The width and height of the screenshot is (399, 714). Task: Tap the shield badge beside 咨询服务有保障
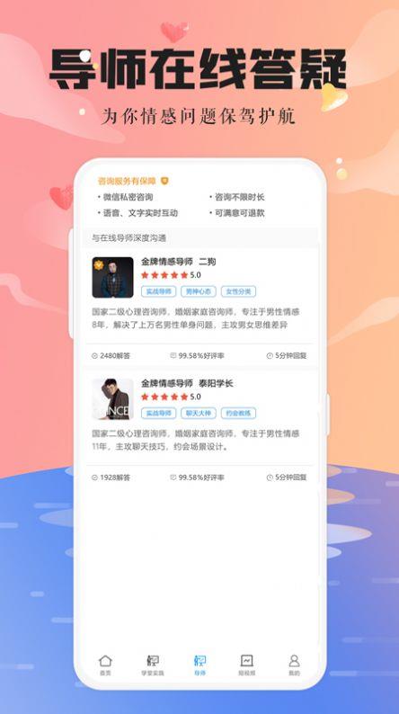pyautogui.click(x=164, y=181)
